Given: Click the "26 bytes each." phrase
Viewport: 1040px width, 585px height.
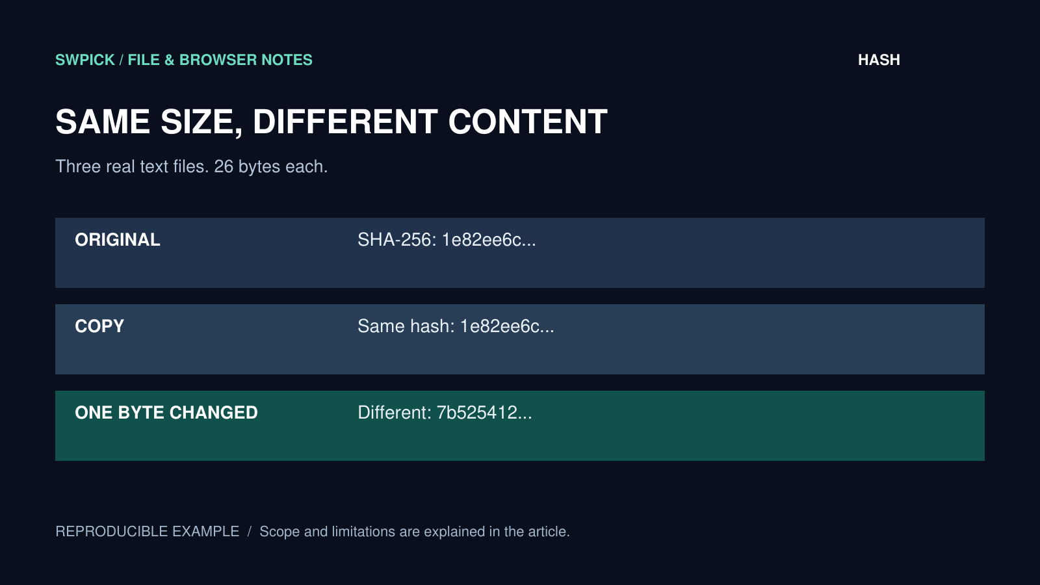Looking at the screenshot, I should [x=271, y=166].
